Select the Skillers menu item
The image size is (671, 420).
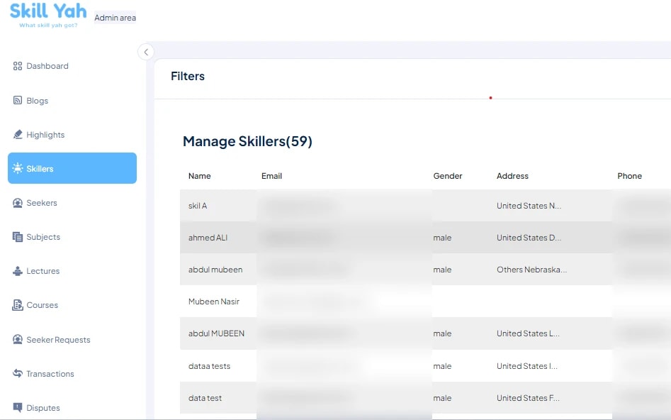[x=72, y=168]
